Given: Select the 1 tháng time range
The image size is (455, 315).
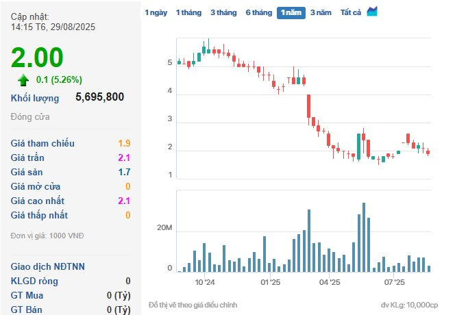Looking at the screenshot, I should [188, 12].
